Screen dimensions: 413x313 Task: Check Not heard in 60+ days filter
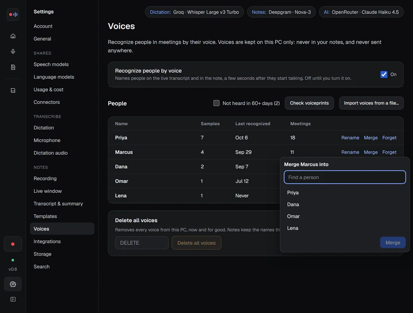[x=216, y=103]
